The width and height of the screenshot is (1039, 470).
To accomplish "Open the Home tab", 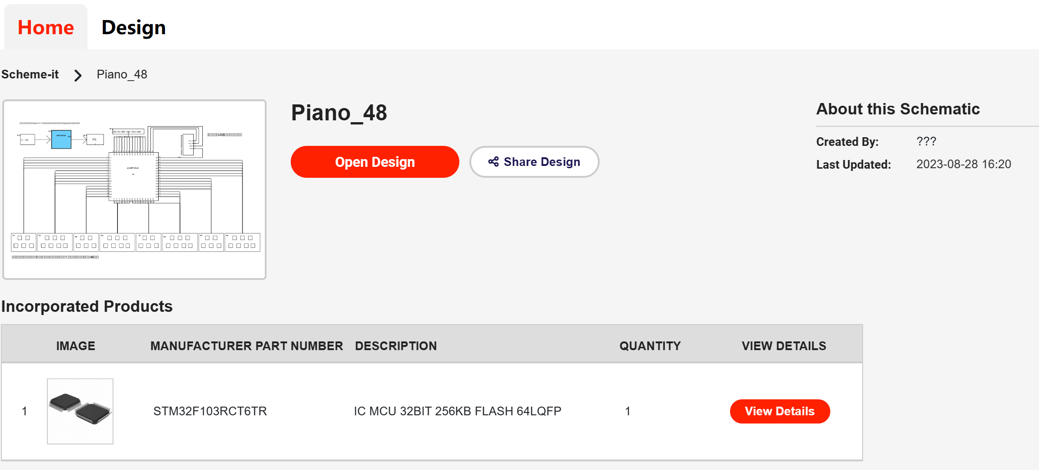I will 46,27.
